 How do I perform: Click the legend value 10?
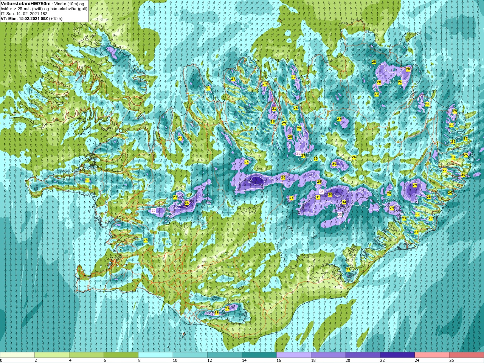[x=175, y=360]
